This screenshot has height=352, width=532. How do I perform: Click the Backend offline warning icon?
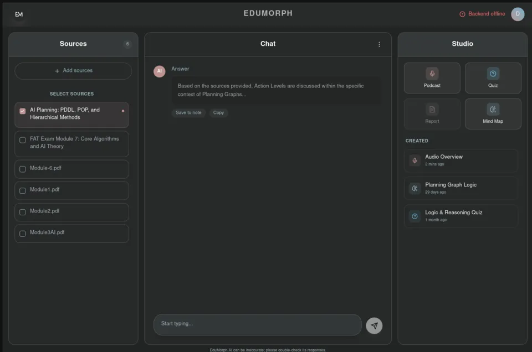click(462, 14)
